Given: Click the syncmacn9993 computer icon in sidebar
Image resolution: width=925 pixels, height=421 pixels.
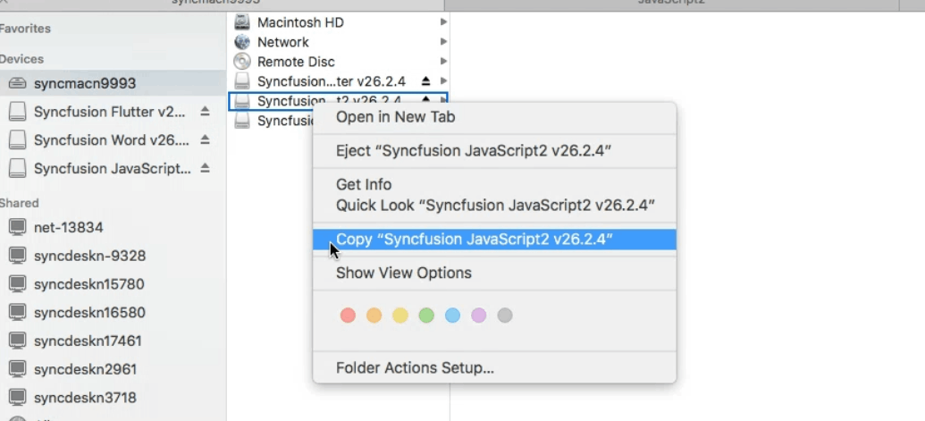Looking at the screenshot, I should [x=18, y=83].
